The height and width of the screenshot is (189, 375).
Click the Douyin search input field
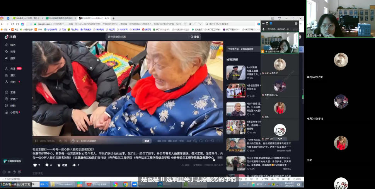[x=147, y=37]
